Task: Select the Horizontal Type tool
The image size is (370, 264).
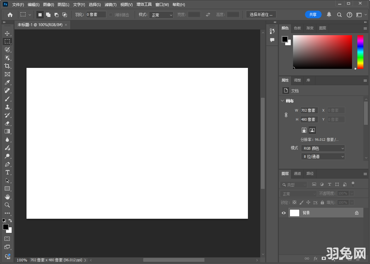Action: [x=7, y=172]
